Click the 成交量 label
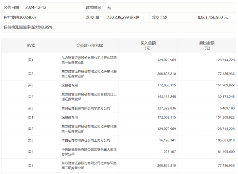 pos(92,17)
